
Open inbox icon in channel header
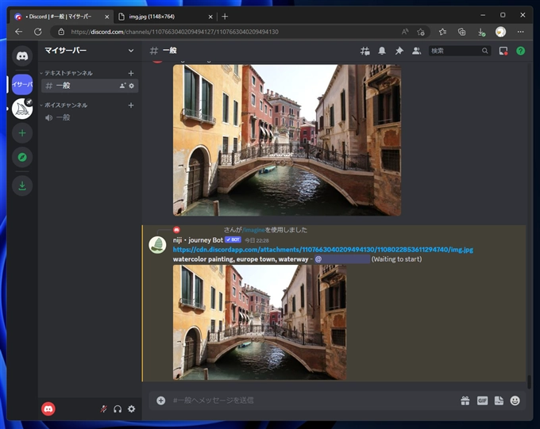pos(503,51)
